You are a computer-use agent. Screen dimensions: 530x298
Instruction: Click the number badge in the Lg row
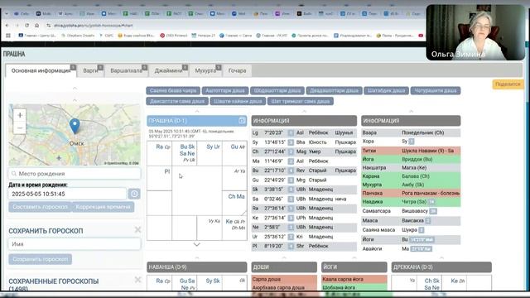point(291,132)
